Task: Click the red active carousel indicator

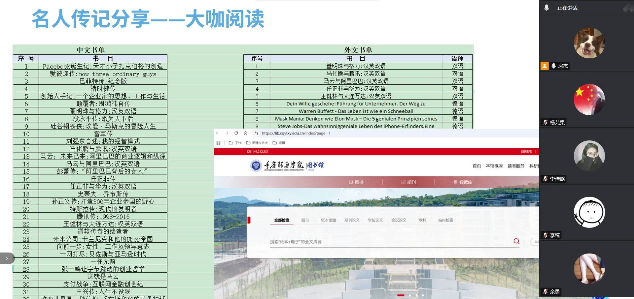Action: click(401, 295)
